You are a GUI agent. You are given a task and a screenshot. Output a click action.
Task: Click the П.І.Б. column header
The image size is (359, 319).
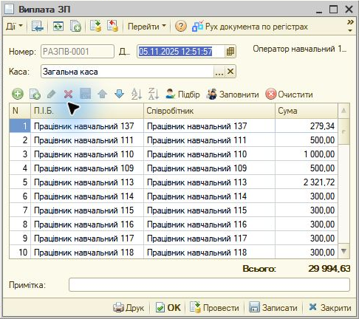(x=87, y=111)
